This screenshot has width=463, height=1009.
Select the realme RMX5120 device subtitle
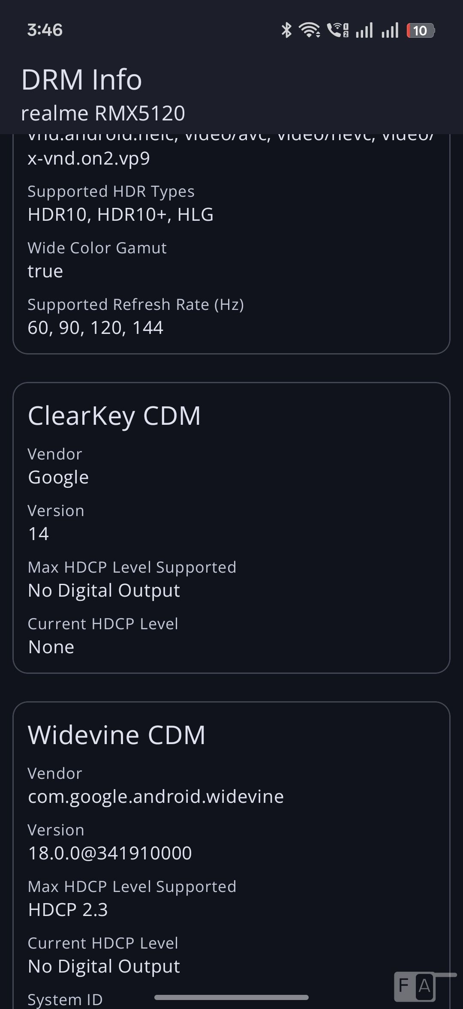click(x=103, y=114)
